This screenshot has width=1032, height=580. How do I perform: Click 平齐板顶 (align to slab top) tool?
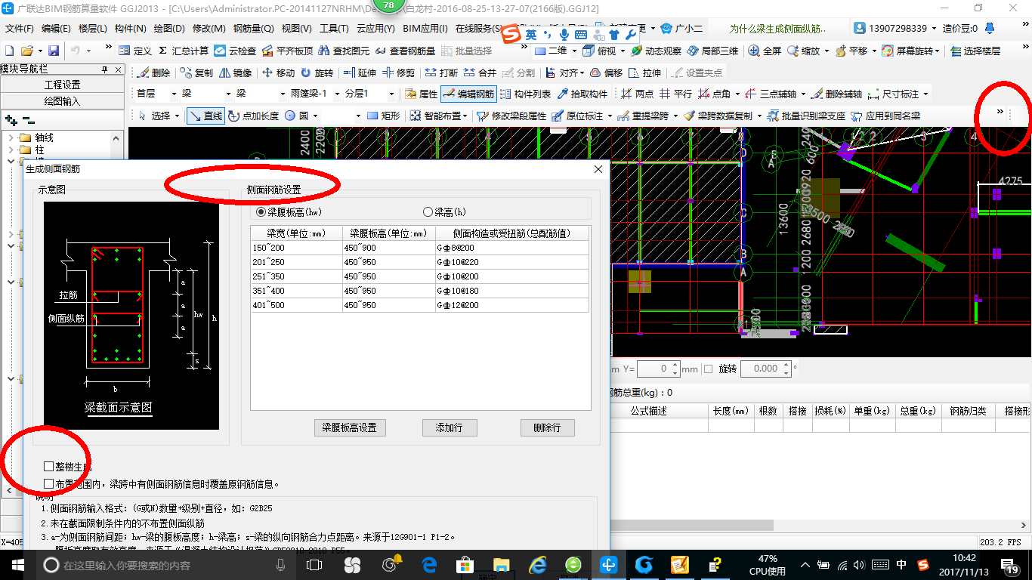pyautogui.click(x=287, y=51)
